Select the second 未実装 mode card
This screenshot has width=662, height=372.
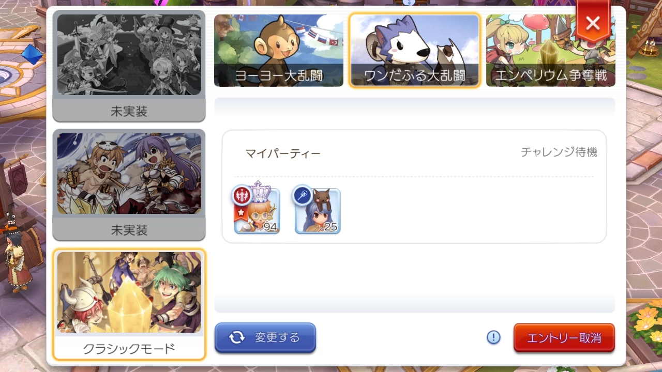(129, 184)
